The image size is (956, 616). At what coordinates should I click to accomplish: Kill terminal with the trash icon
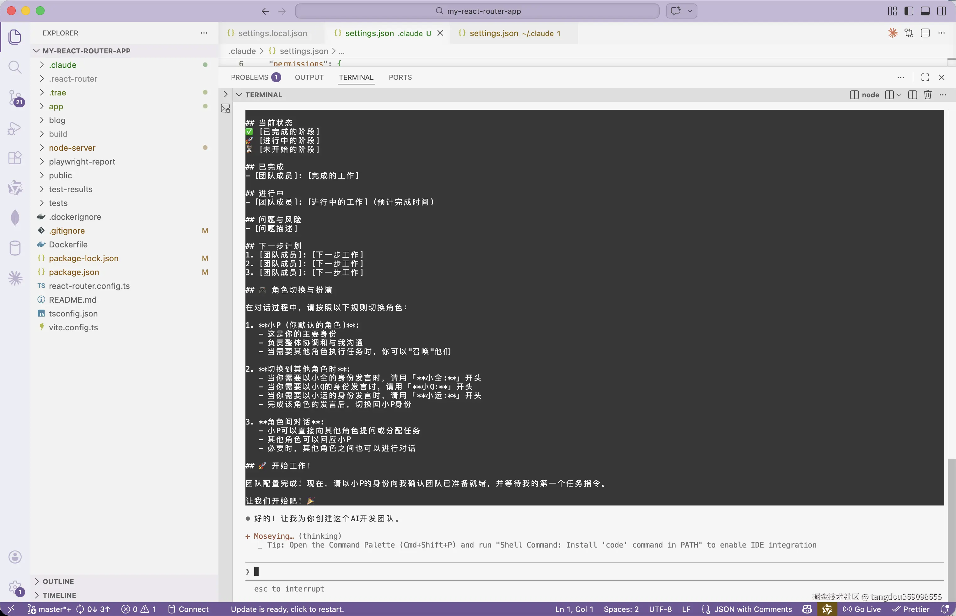(928, 95)
